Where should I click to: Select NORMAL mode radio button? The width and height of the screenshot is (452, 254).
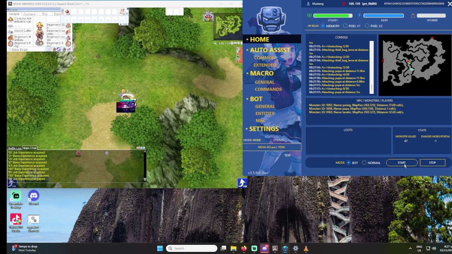[364, 163]
